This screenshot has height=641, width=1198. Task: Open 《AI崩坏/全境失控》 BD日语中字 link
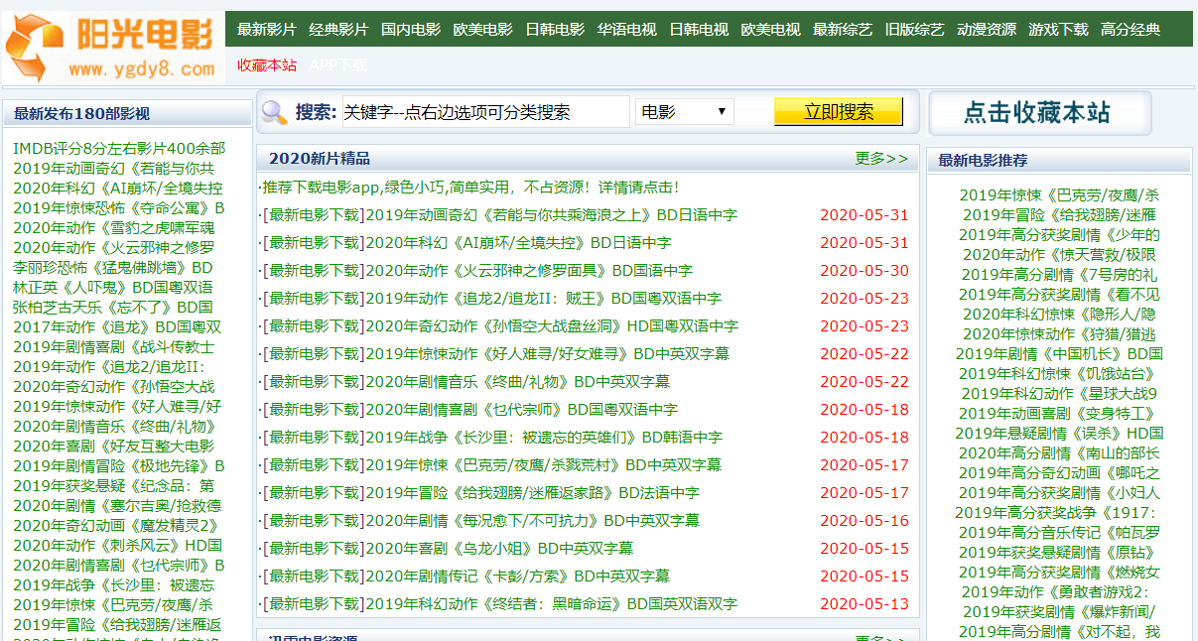pyautogui.click(x=518, y=242)
